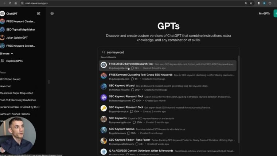Open Game of Thrones Friends chat
The image size is (277, 156).
pyautogui.click(x=15, y=114)
